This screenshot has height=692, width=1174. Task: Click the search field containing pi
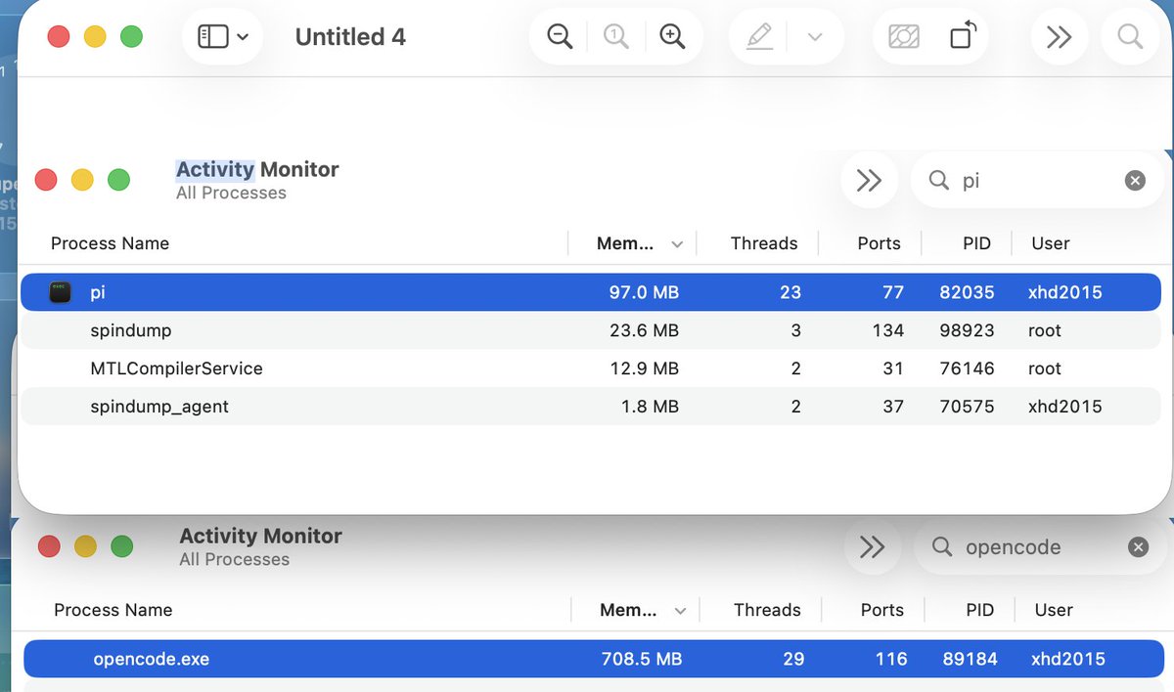tap(1037, 181)
